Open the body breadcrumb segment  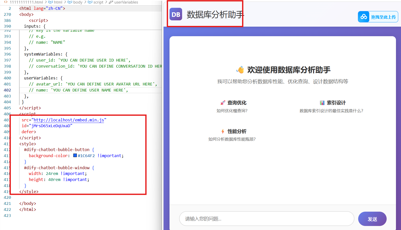click(78, 2)
